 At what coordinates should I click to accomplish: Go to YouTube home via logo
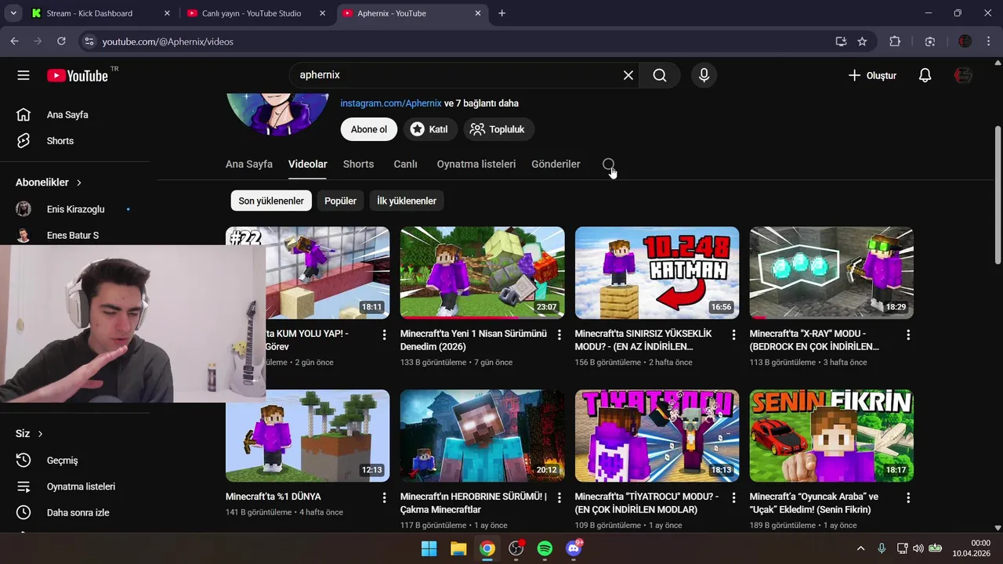pyautogui.click(x=78, y=75)
